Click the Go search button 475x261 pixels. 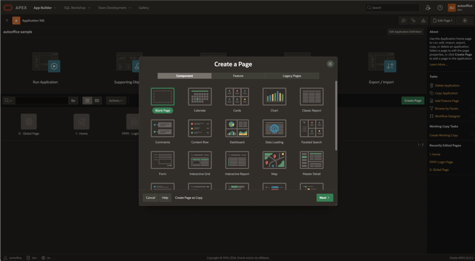73,100
